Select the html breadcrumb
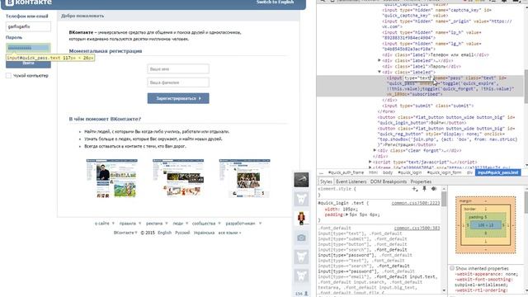528x297 pixels. coord(373,172)
